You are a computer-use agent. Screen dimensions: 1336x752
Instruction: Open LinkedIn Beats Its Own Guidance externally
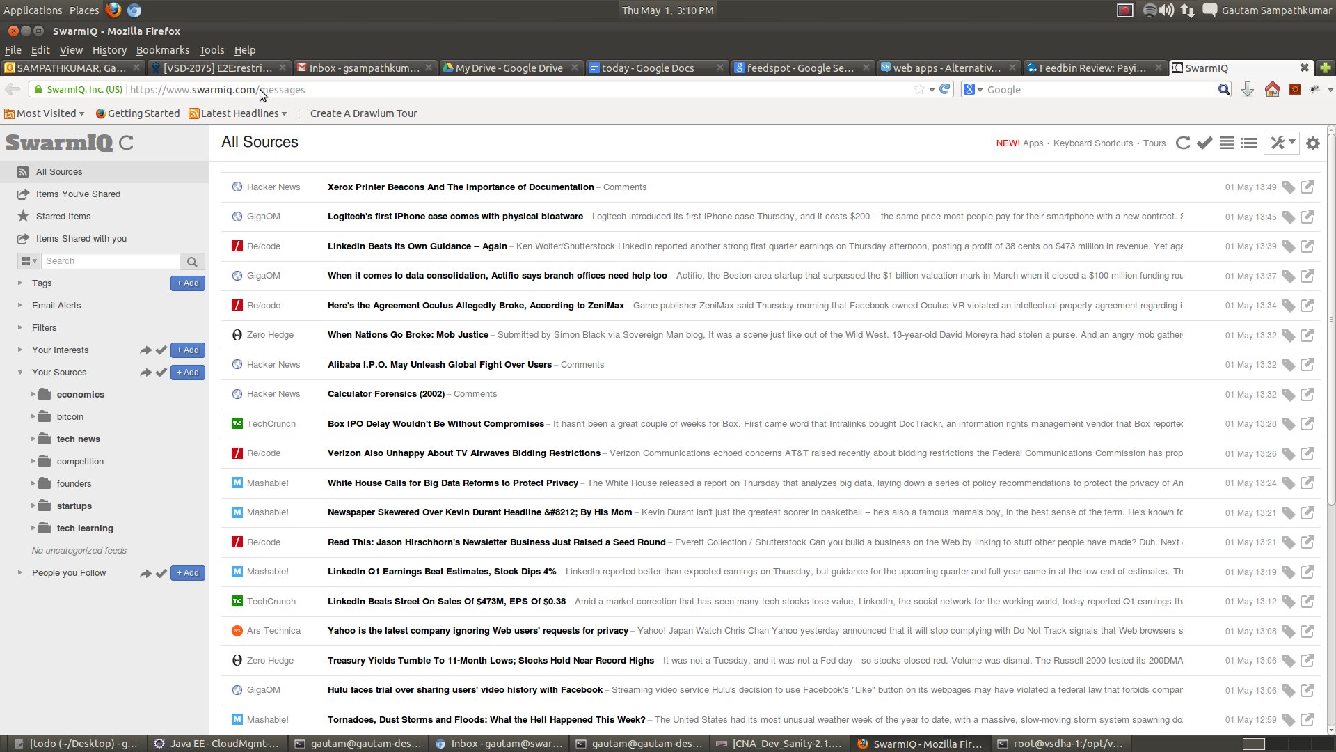(x=1307, y=246)
